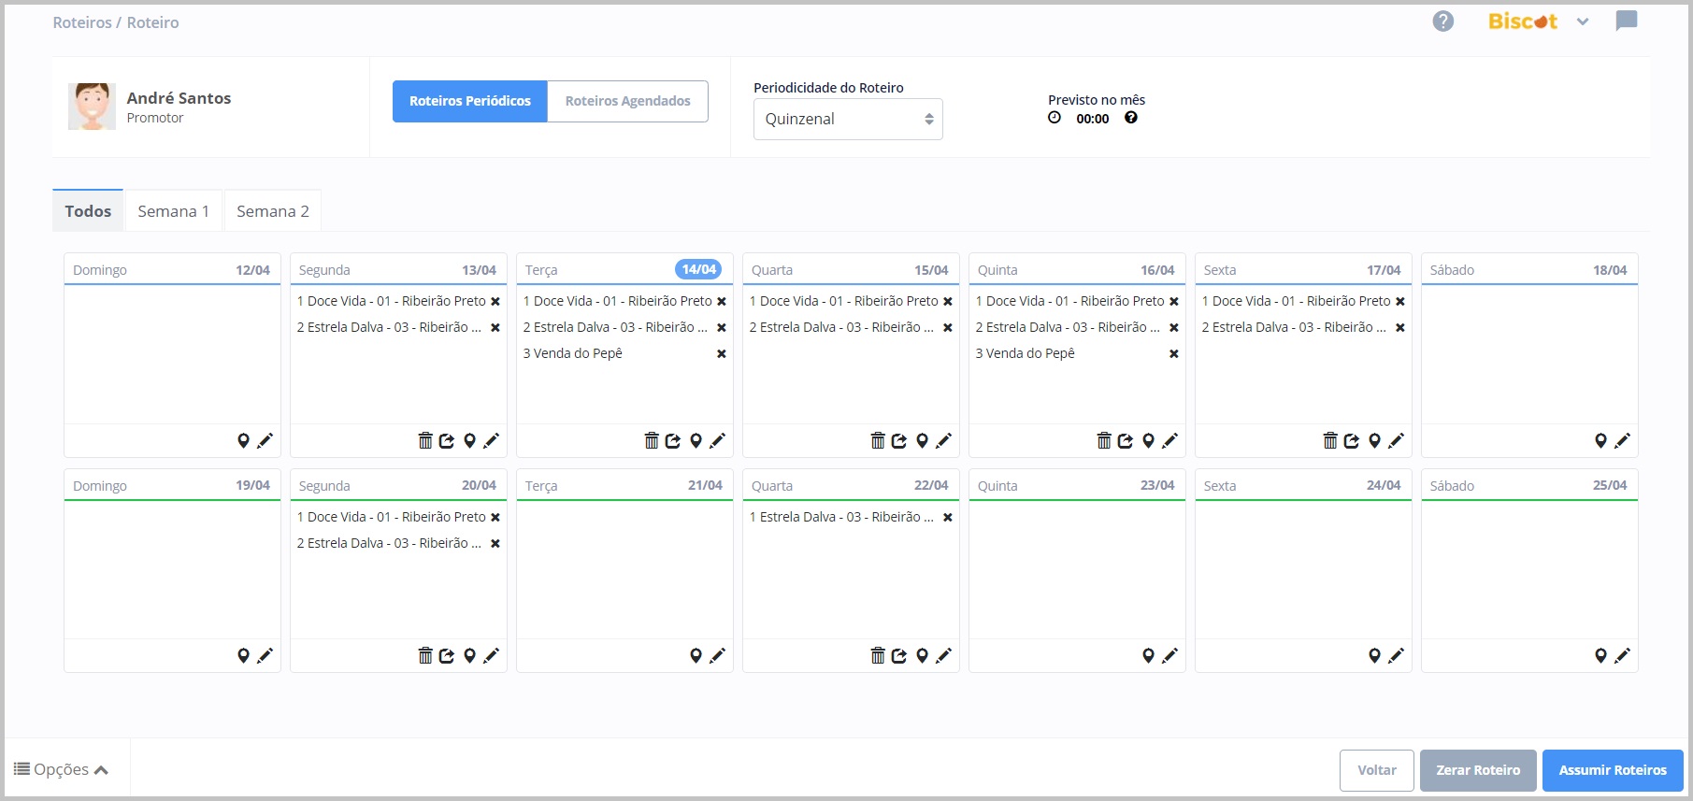
Task: Expand the Opções menu
Action: tap(62, 769)
